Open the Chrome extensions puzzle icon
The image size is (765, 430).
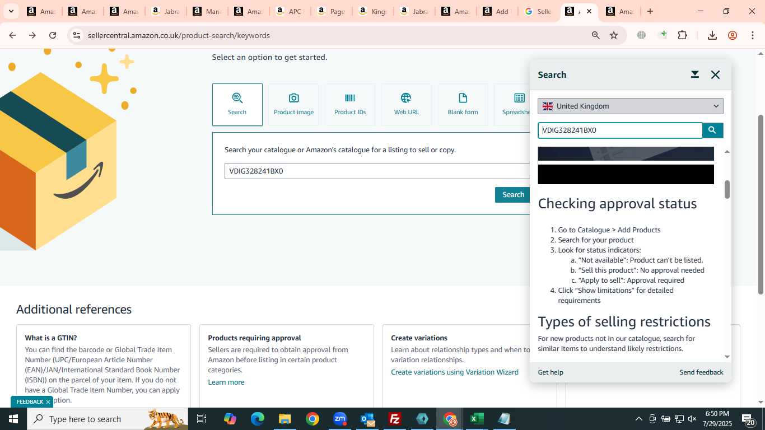[x=682, y=35]
